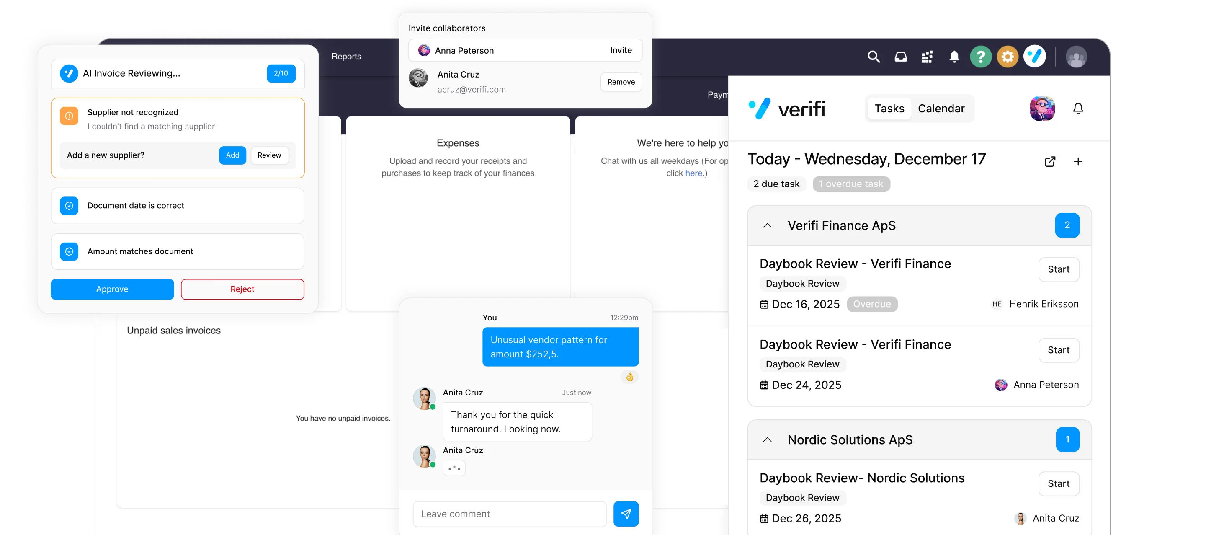The image size is (1206, 535).
Task: Remove Anita Cruz from collaborators
Action: pos(621,82)
